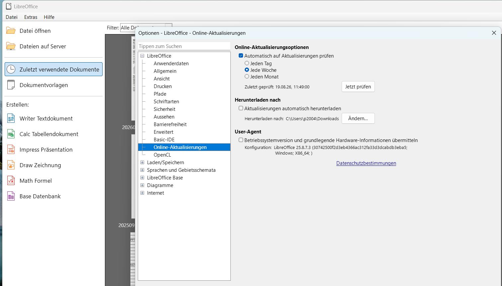The height and width of the screenshot is (286, 502).
Task: Expand the Internet tree node
Action: click(142, 193)
